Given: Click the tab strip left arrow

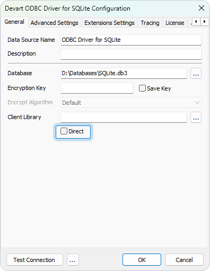Looking at the screenshot, I should 196,22.
